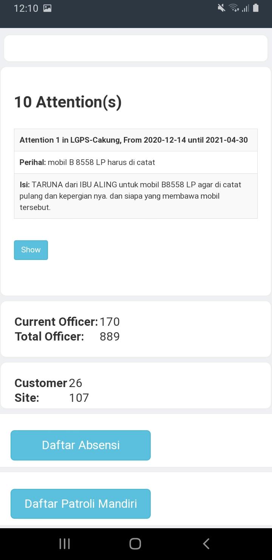
Task: Tap the Site count 107
Action: [79, 398]
